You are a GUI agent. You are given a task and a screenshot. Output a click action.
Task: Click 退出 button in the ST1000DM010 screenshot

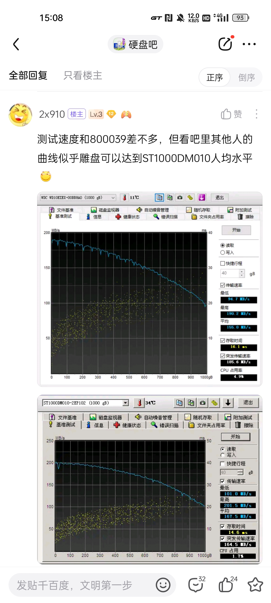pyautogui.click(x=248, y=403)
